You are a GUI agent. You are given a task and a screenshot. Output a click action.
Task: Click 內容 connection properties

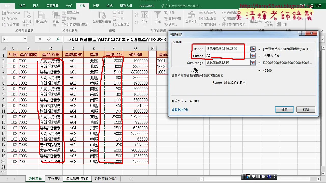pos(118,19)
